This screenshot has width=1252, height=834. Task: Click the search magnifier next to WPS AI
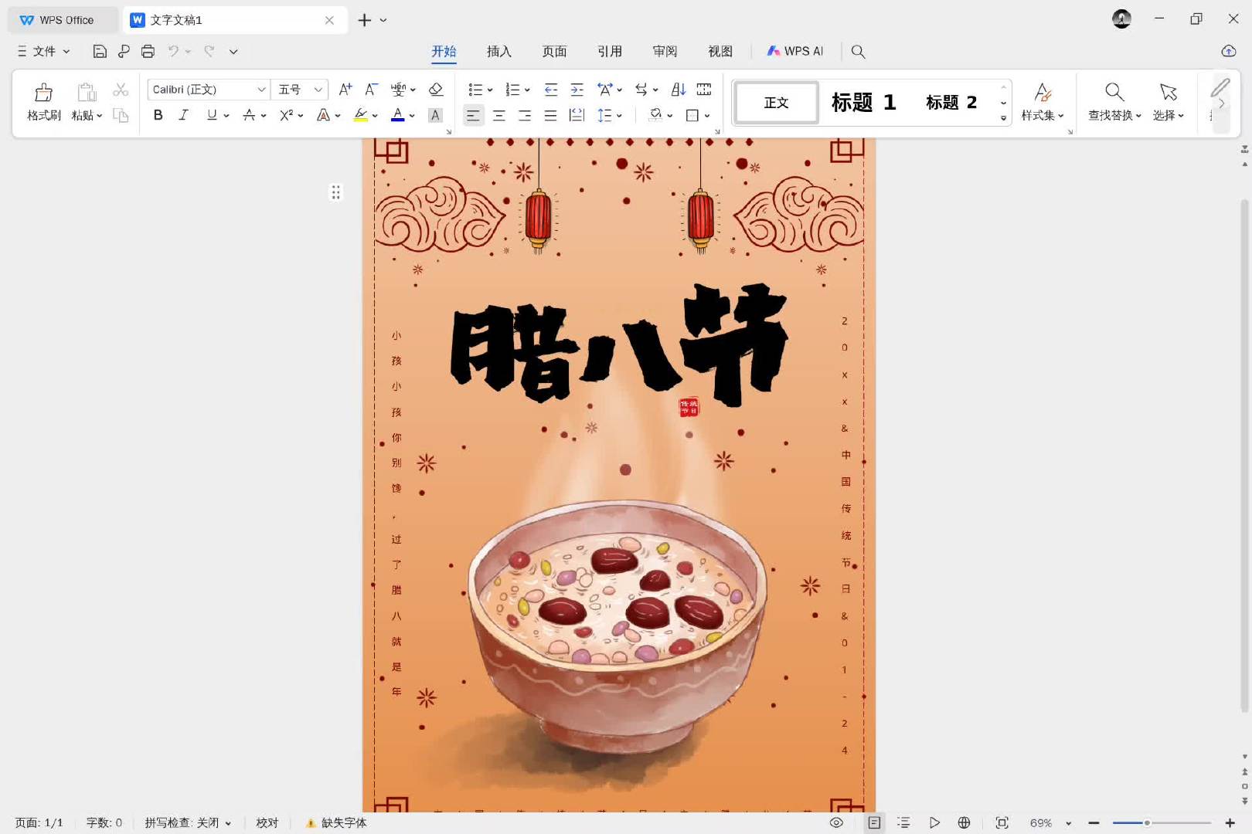coord(858,52)
